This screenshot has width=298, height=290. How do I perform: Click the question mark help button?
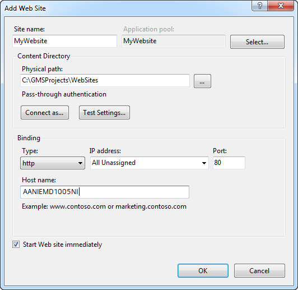(259, 6)
